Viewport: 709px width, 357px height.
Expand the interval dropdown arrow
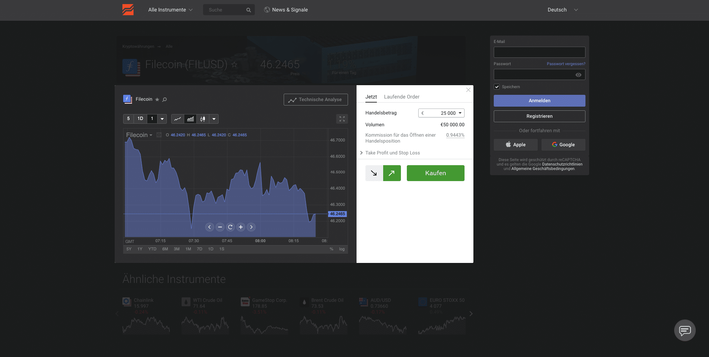point(162,119)
